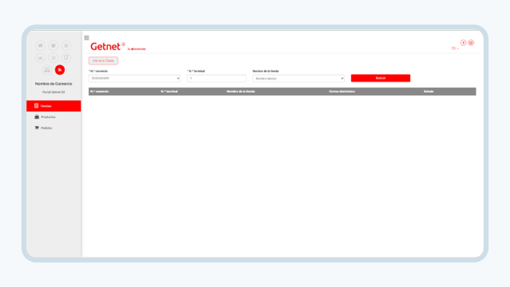The image size is (510, 287).
Task: Click the Estado column header
Action: click(428, 91)
